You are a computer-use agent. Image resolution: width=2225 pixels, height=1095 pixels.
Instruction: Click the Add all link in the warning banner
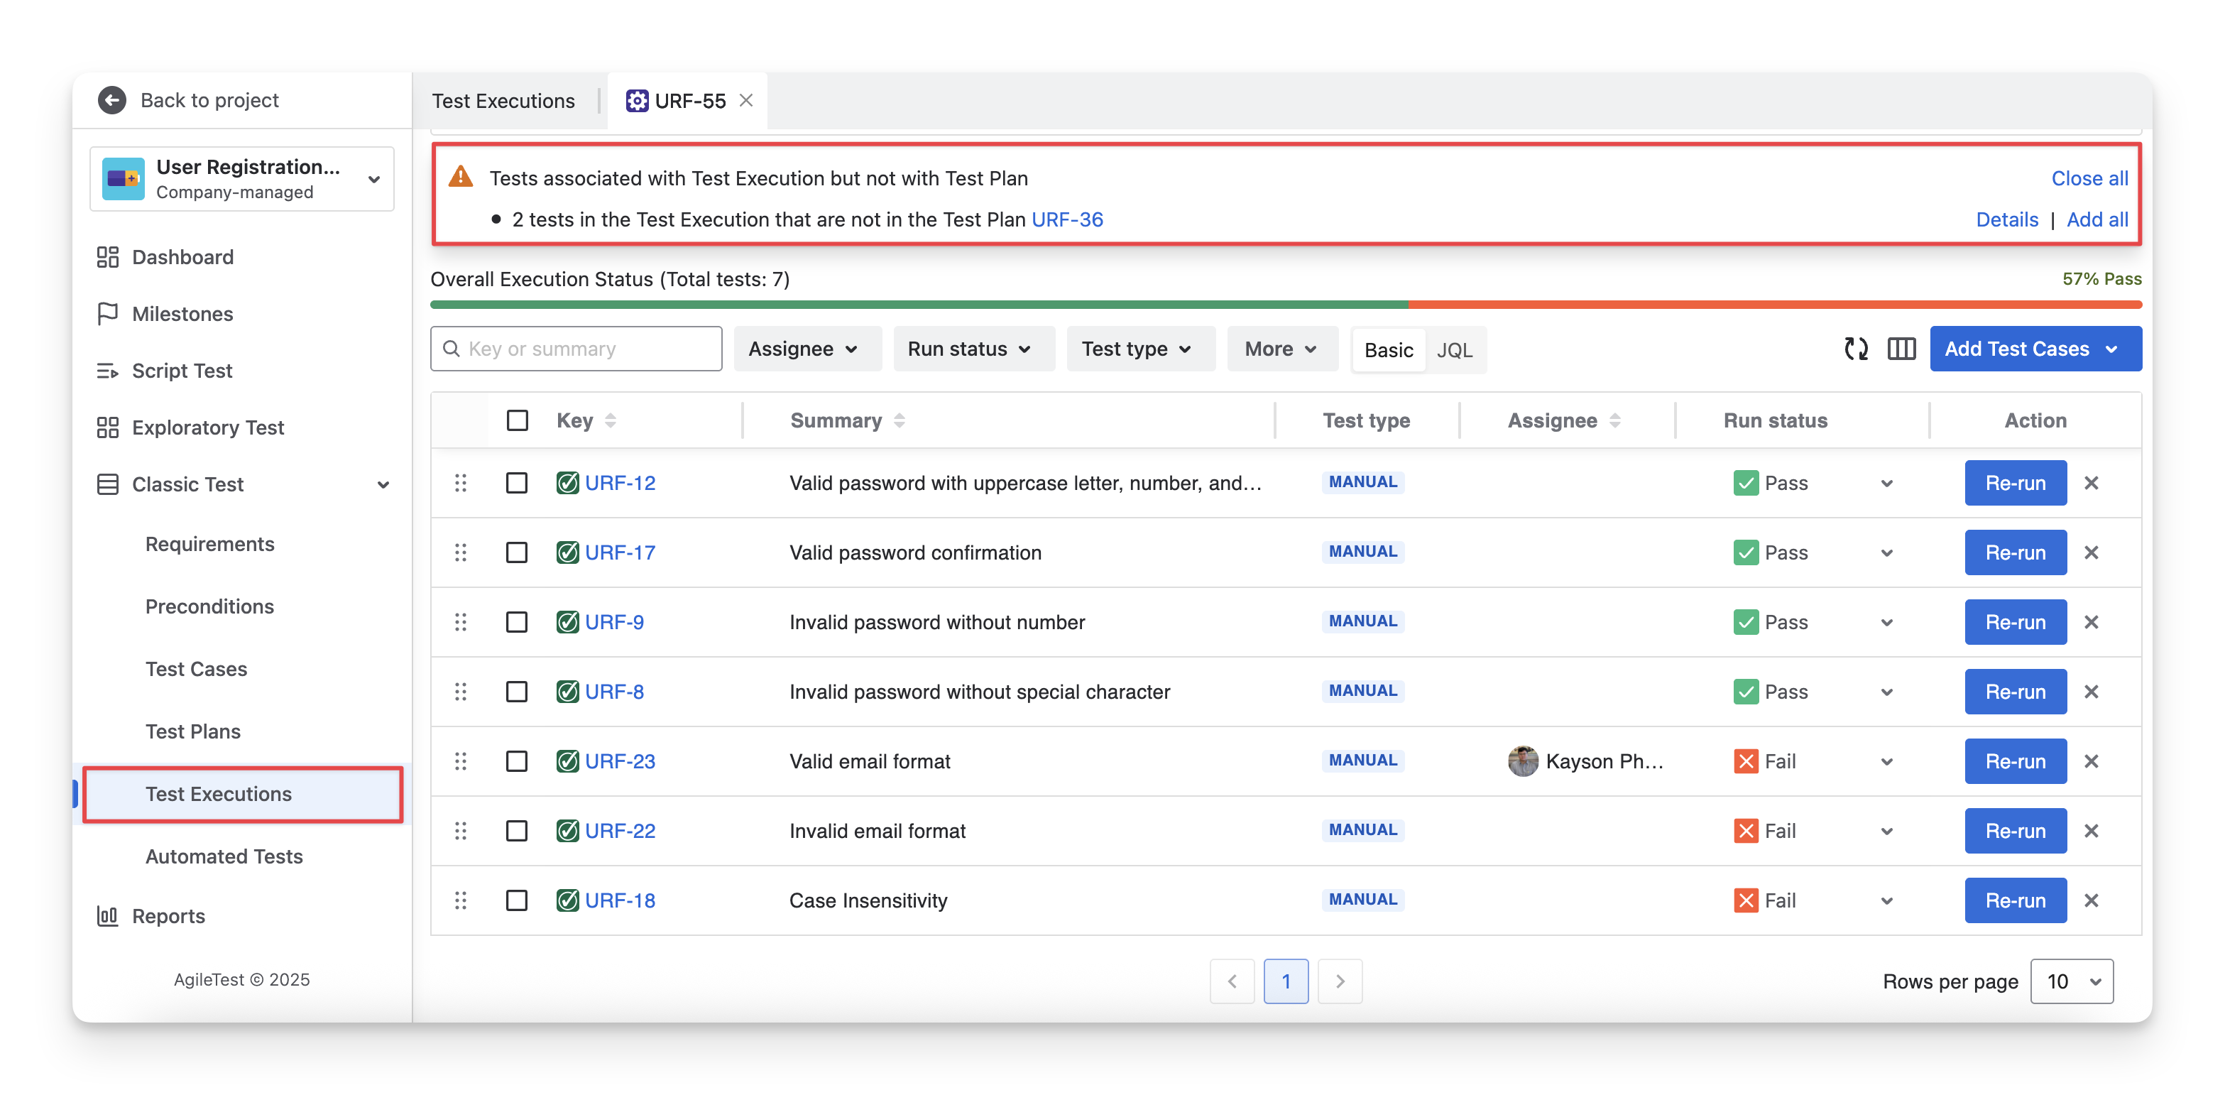tap(2096, 219)
